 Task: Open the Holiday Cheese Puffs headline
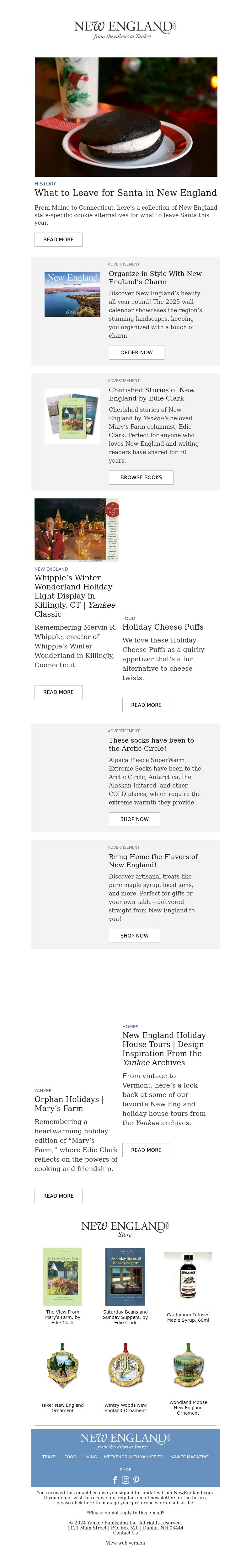click(163, 627)
